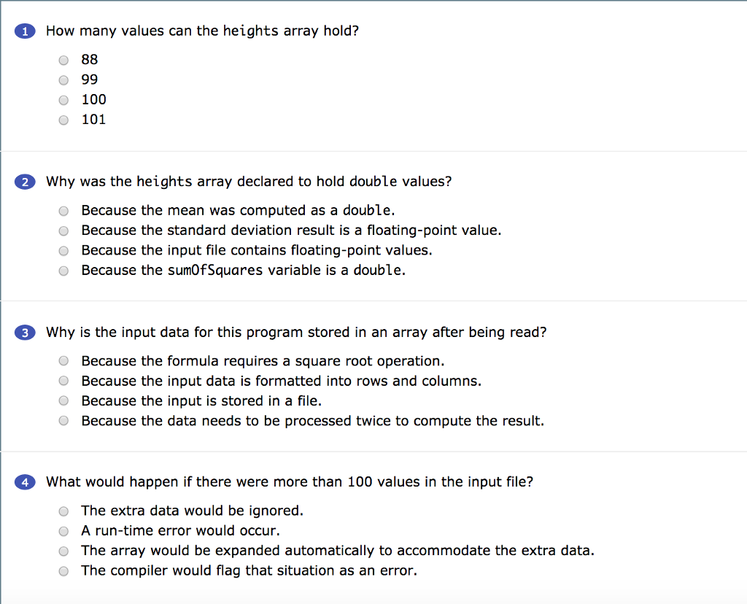Select 'Because the input is stored in a file'
747x604 pixels.
point(63,400)
